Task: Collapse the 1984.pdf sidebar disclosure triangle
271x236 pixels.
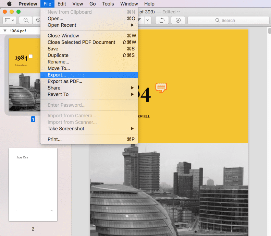Action: (5, 31)
